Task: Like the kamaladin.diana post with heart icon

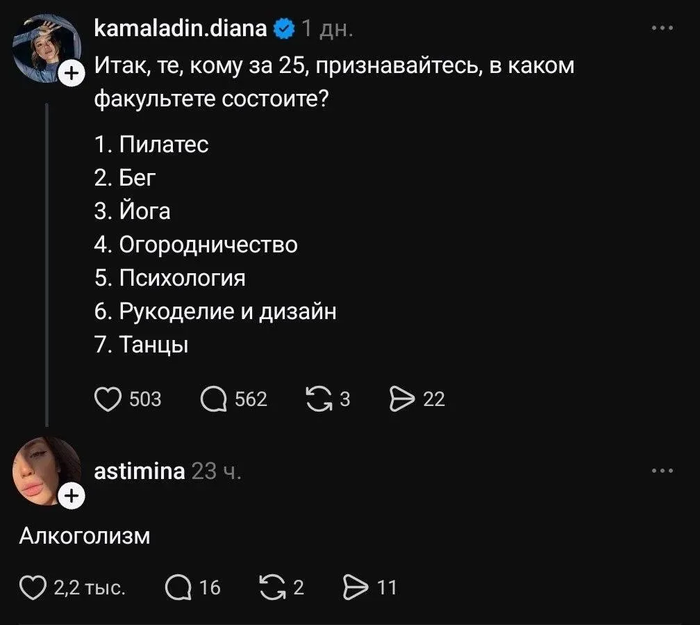Action: coord(108,399)
